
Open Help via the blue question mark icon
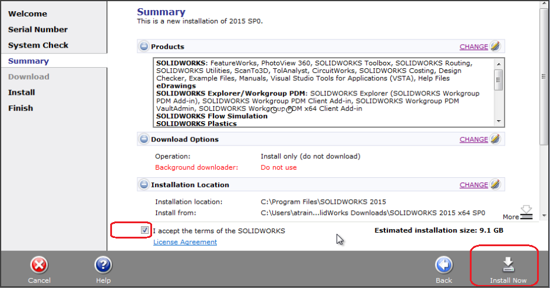pos(103,264)
